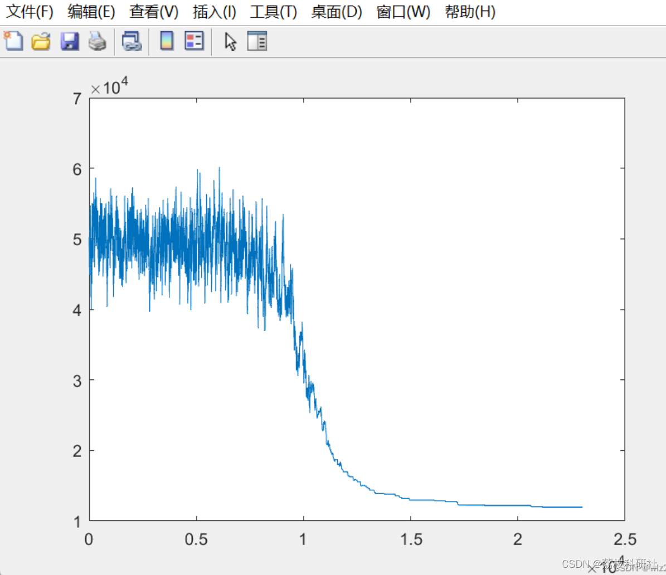The image size is (666, 575).
Task: Insert a legend
Action: 193,41
